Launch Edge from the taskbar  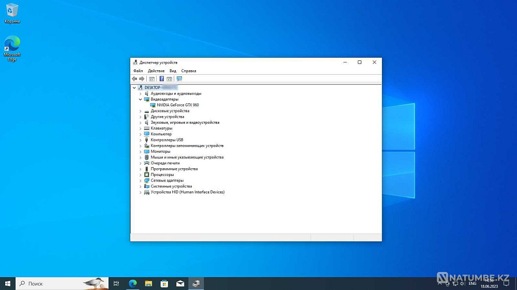[132, 283]
